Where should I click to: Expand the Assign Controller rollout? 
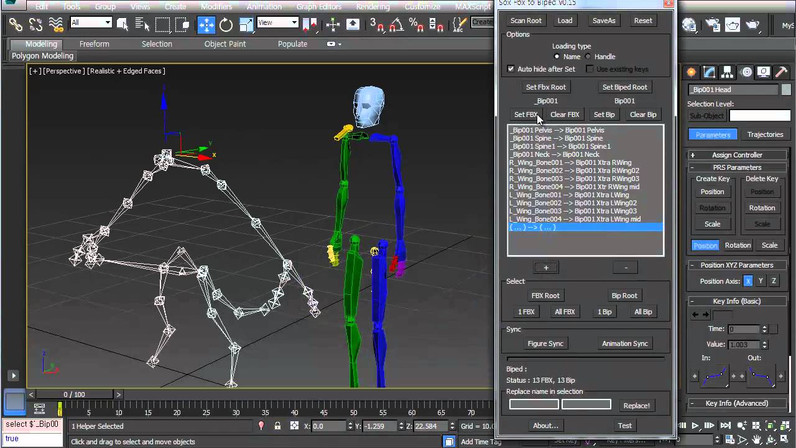[737, 155]
